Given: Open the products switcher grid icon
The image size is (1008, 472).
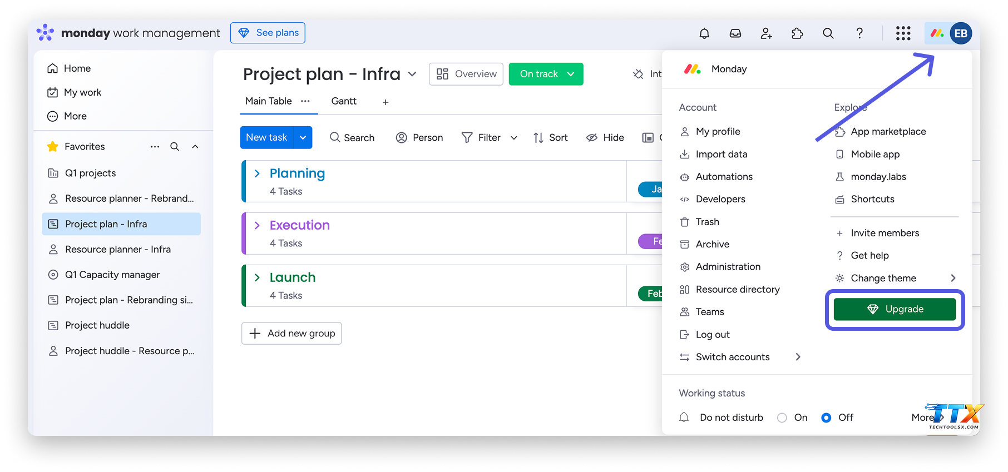Looking at the screenshot, I should point(903,33).
